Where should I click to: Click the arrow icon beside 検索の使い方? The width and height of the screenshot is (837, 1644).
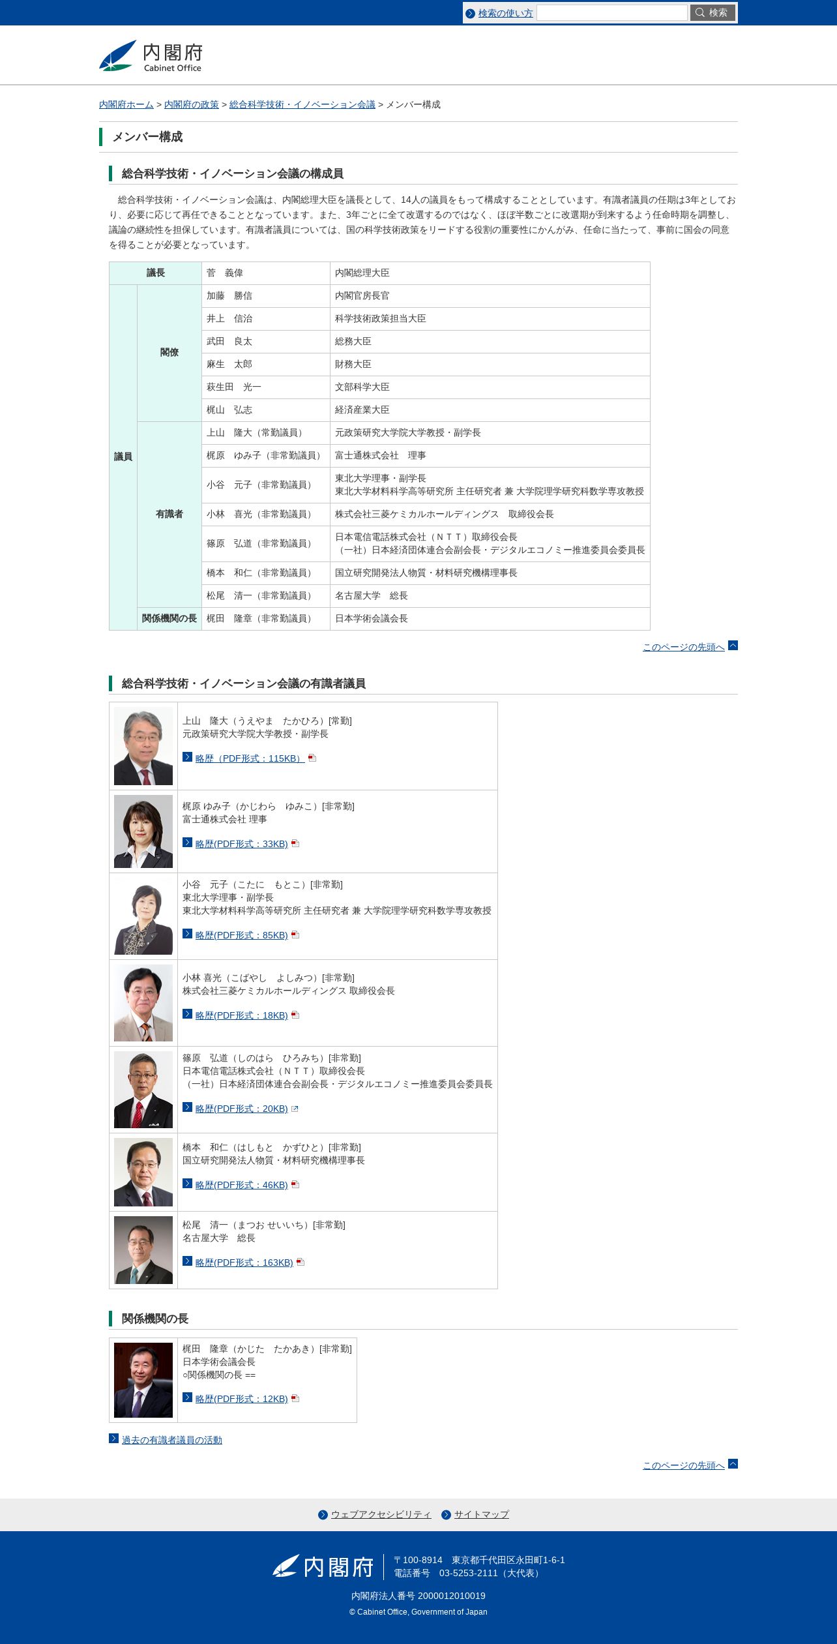click(x=470, y=14)
